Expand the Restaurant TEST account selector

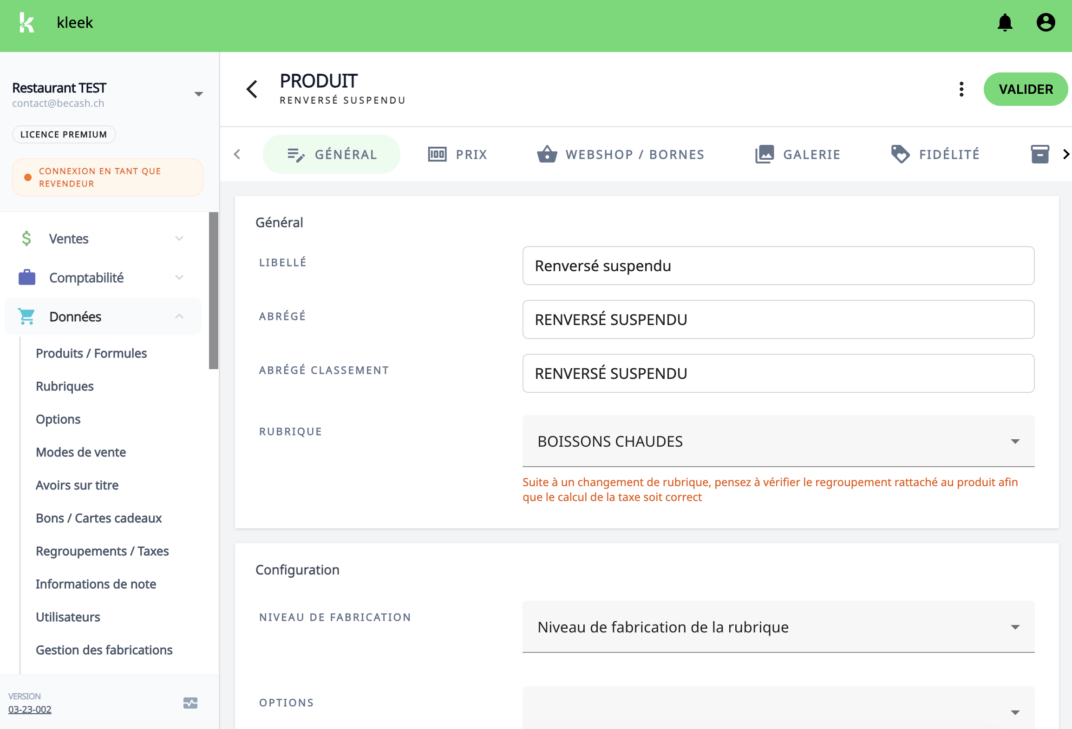click(199, 94)
